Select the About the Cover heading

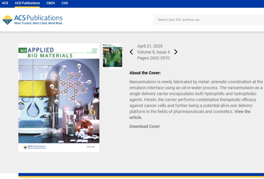(145, 73)
